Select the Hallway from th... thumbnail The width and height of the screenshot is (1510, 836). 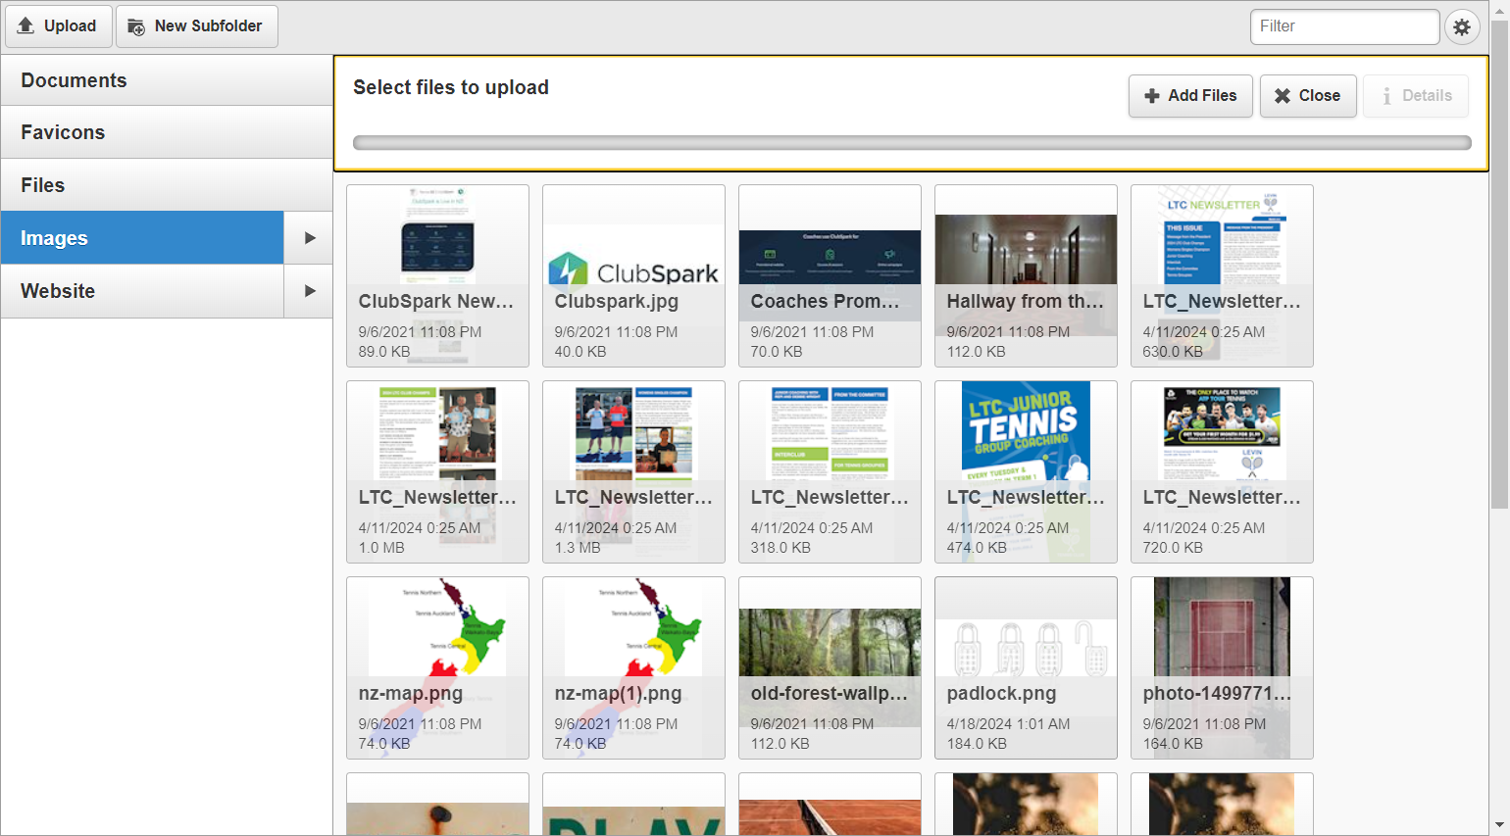(1026, 276)
